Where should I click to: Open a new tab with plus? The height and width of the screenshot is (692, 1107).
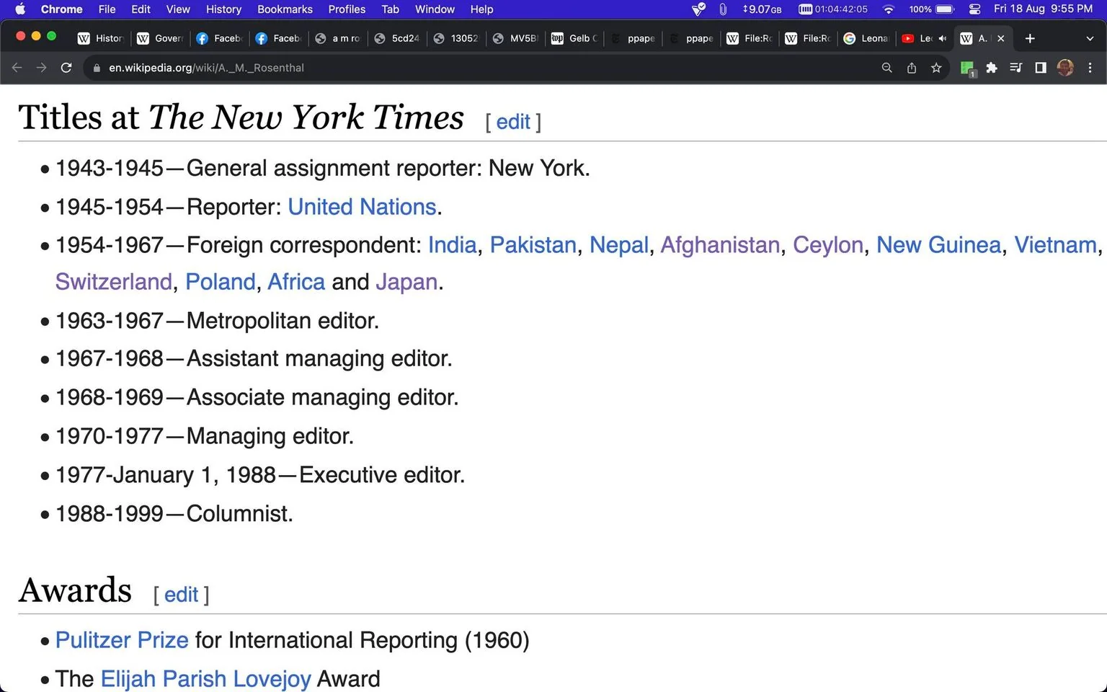(x=1030, y=38)
